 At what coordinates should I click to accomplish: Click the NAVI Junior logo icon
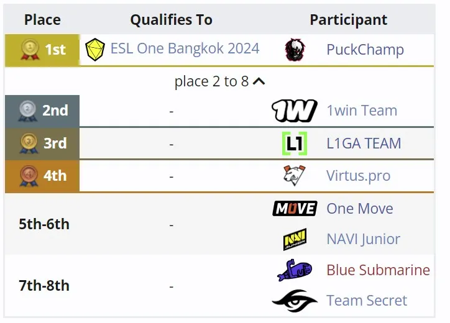tap(295, 239)
